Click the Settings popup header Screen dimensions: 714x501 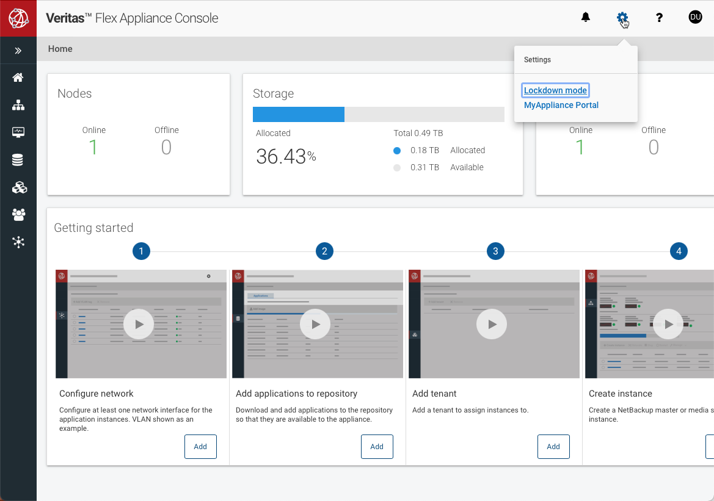tap(537, 60)
